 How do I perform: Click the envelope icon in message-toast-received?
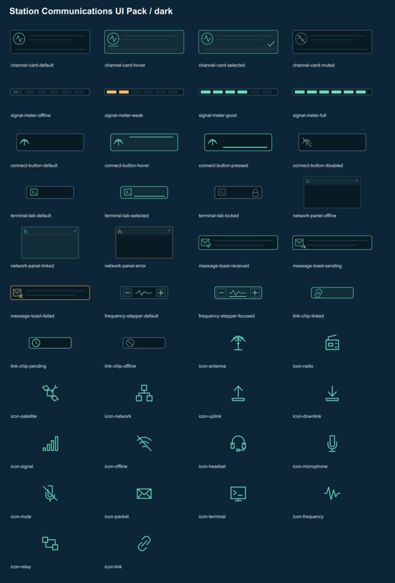[x=206, y=243]
